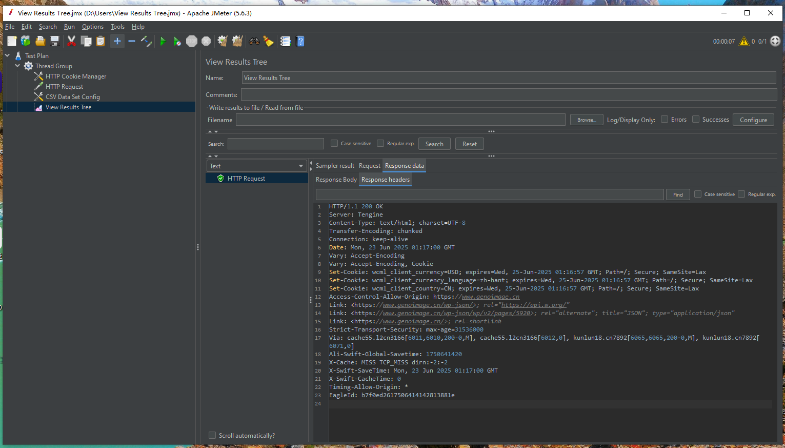Open the Edit menu
Viewport: 785px width, 448px height.
27,27
